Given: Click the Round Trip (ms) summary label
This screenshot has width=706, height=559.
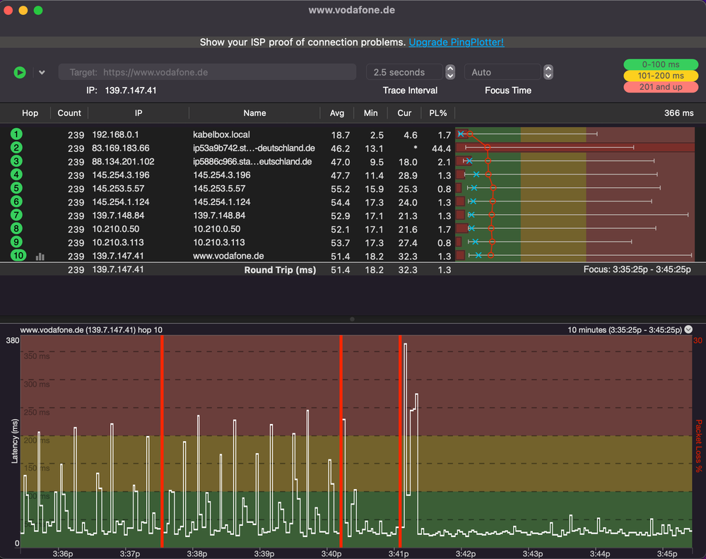Looking at the screenshot, I should (280, 269).
